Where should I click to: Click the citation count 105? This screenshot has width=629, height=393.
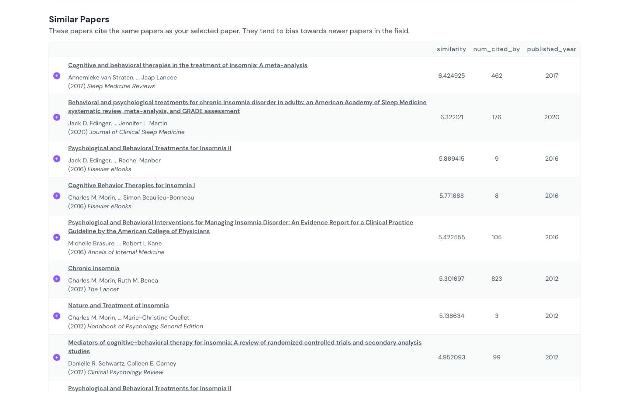497,237
